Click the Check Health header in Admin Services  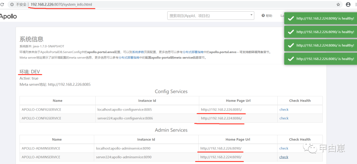(300, 139)
